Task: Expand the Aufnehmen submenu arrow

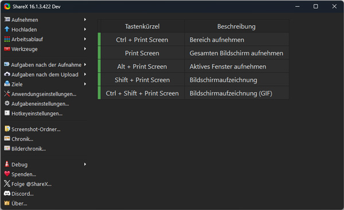Action: 85,19
